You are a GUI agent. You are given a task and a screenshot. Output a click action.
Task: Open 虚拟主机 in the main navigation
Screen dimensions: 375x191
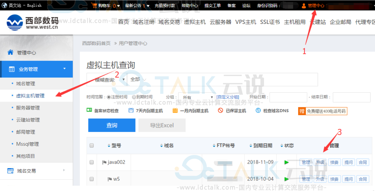195,22
